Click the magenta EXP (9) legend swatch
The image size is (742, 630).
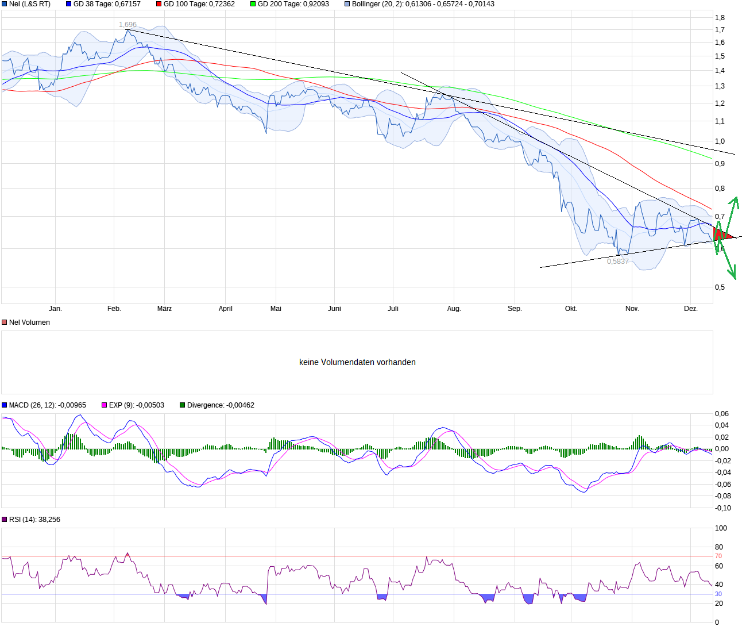click(105, 405)
